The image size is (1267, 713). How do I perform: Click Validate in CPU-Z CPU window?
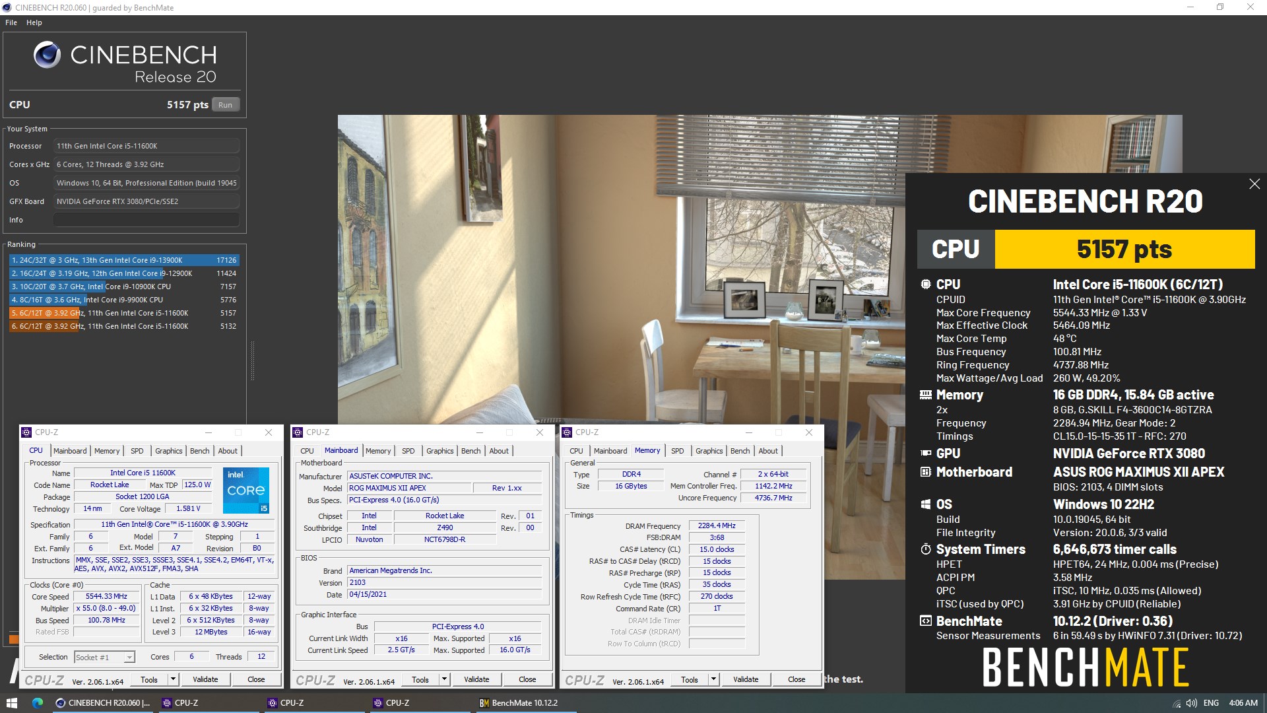tap(205, 679)
